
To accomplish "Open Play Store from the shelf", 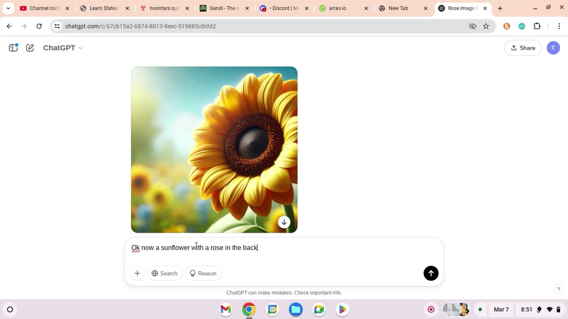I will (x=343, y=309).
